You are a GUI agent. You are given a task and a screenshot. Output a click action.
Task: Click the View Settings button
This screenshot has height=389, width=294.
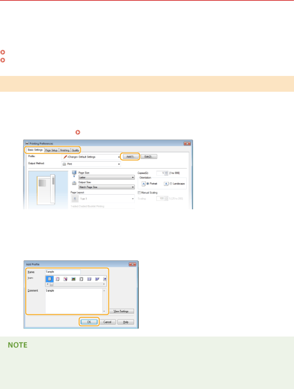121,311
